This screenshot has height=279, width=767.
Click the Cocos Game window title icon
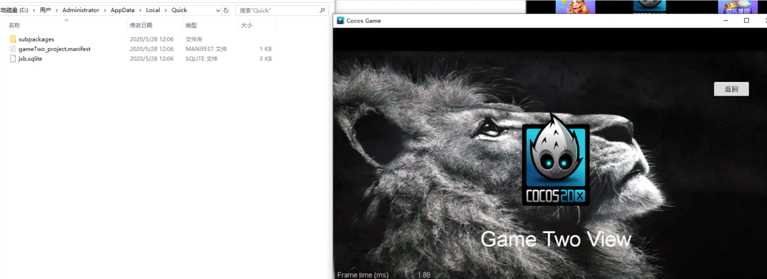340,20
